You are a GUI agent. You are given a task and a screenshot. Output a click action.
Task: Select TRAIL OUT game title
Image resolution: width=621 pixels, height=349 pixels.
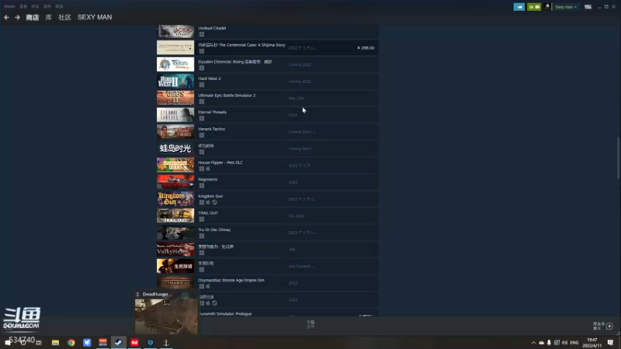click(208, 213)
